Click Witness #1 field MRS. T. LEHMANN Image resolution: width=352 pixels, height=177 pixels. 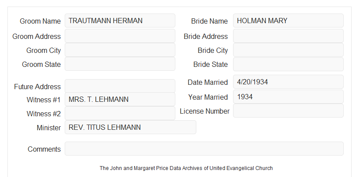tap(120, 99)
